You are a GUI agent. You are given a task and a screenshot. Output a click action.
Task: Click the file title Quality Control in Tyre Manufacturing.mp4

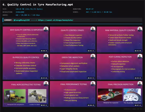(38, 4)
